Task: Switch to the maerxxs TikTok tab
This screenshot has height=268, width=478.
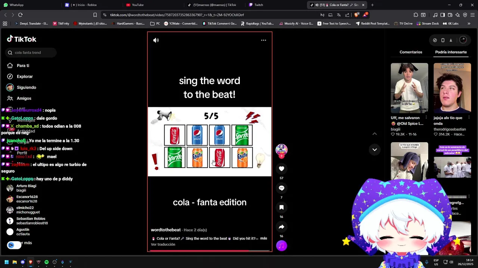Action: click(215, 5)
